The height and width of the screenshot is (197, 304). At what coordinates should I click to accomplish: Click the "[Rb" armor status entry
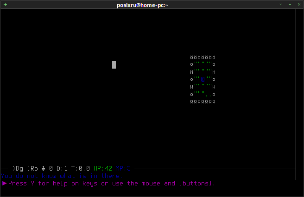pyautogui.click(x=32, y=169)
